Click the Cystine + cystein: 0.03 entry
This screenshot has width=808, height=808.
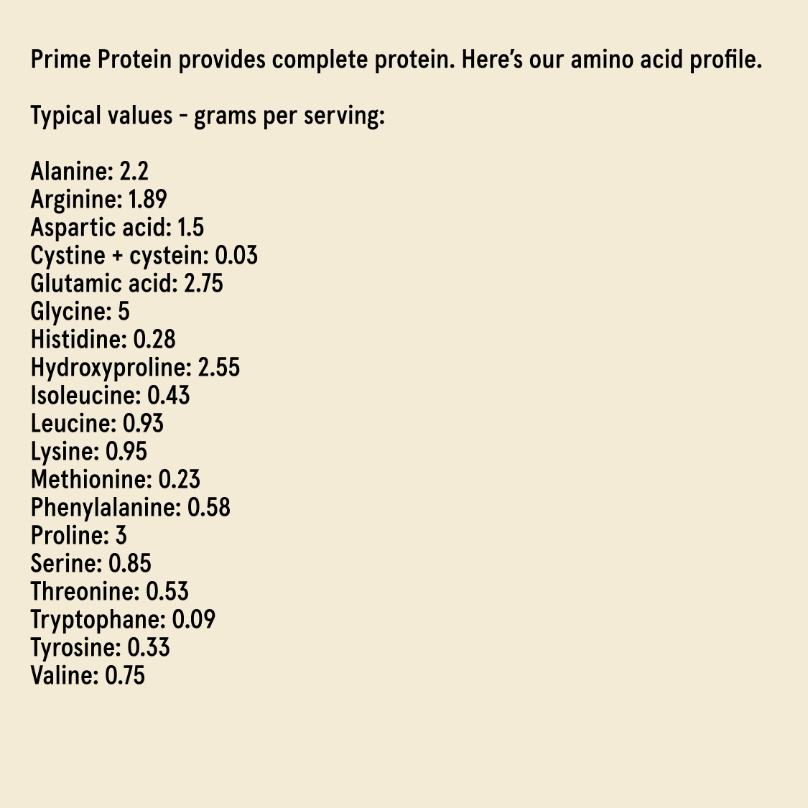(x=144, y=256)
